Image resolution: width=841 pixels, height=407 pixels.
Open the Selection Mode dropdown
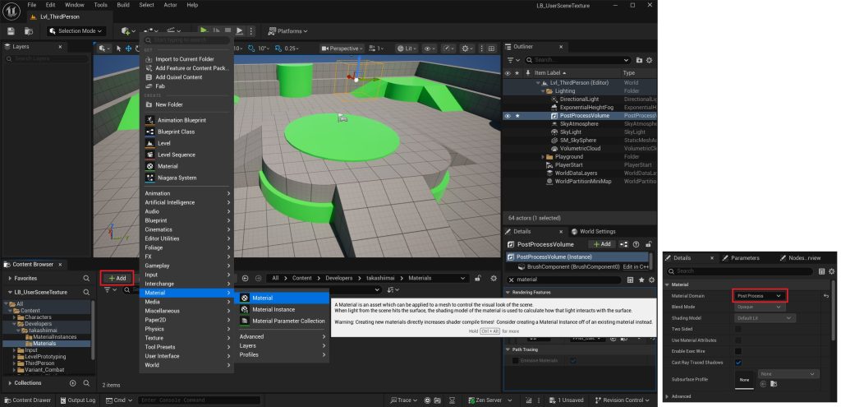pos(77,31)
